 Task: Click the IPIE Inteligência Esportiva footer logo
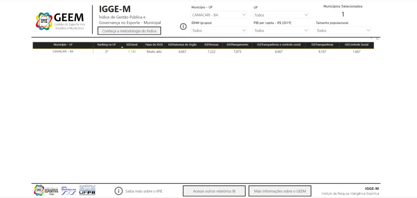pos(46,190)
